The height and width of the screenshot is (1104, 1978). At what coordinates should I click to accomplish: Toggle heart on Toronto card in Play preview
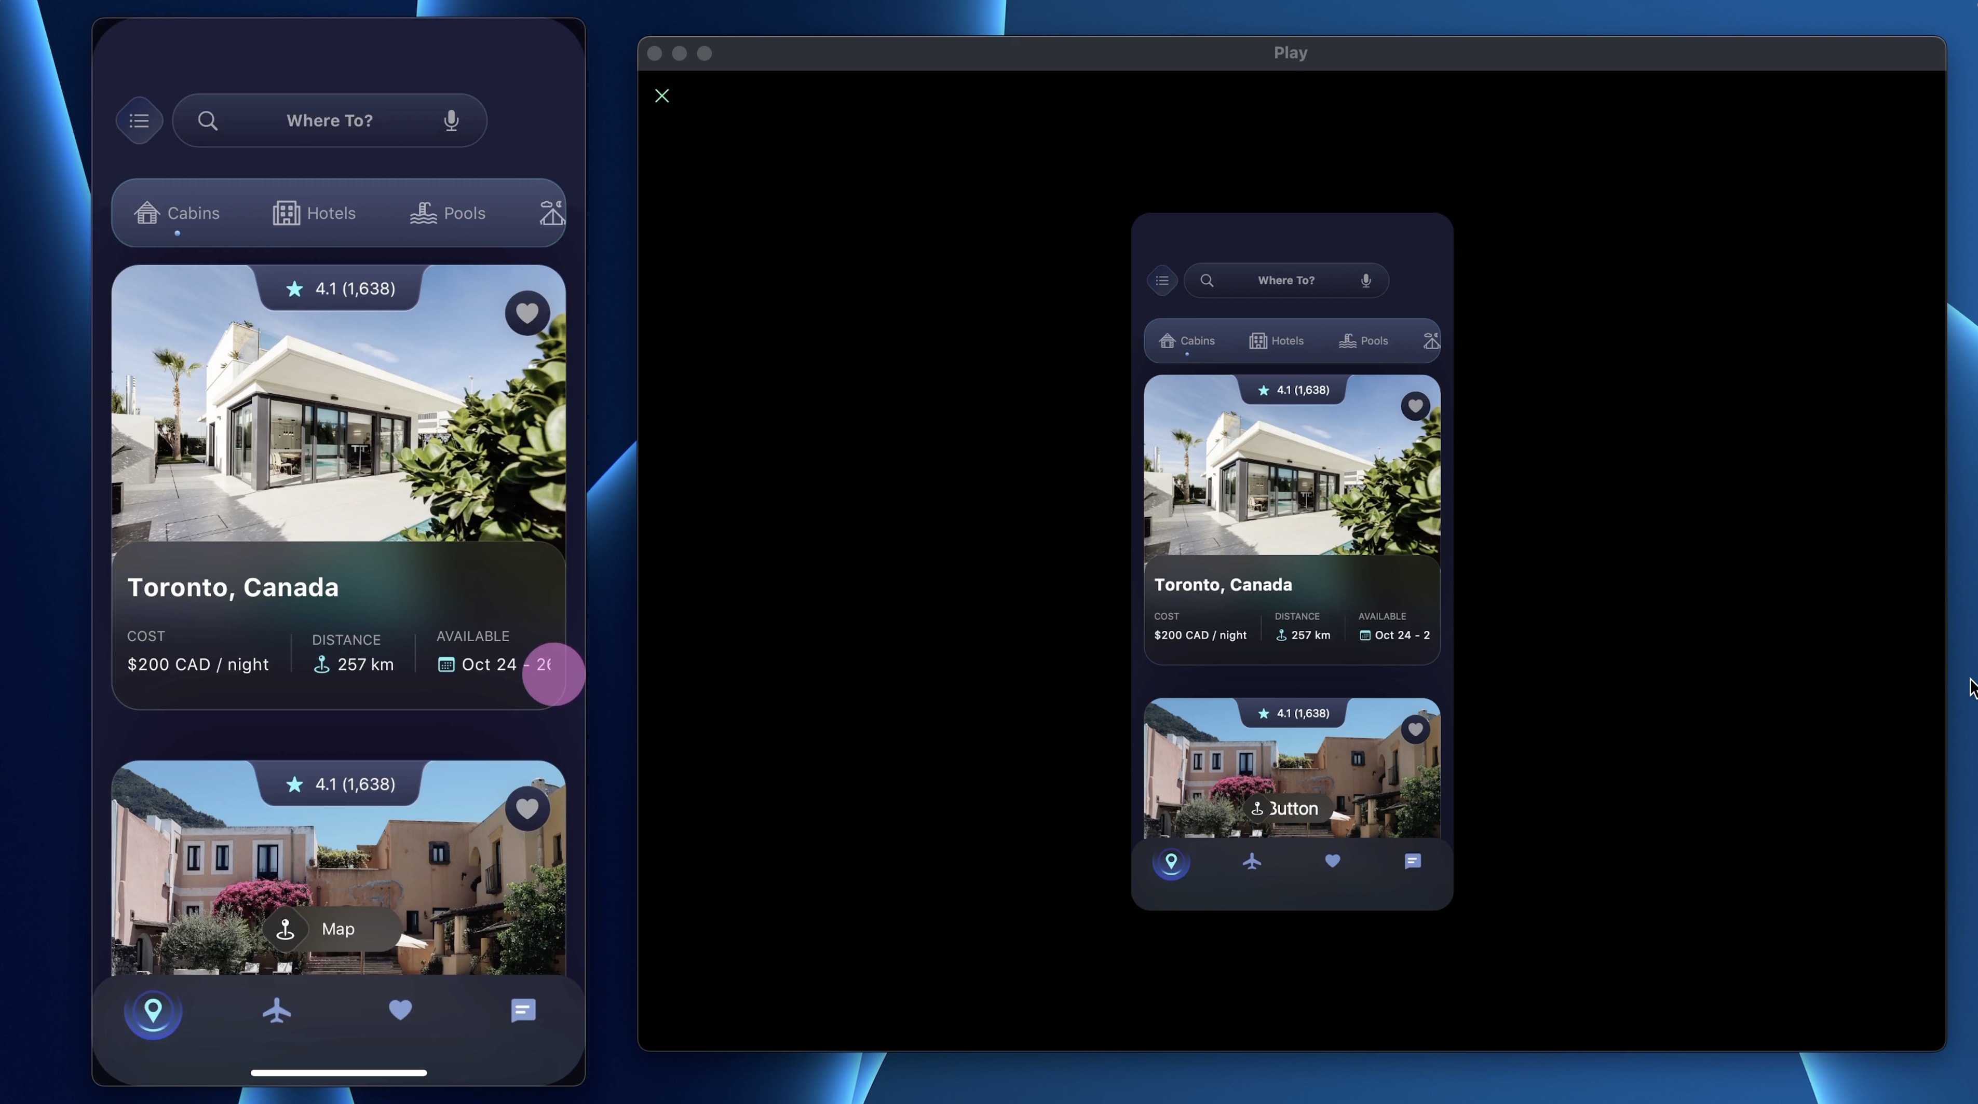pos(1415,406)
